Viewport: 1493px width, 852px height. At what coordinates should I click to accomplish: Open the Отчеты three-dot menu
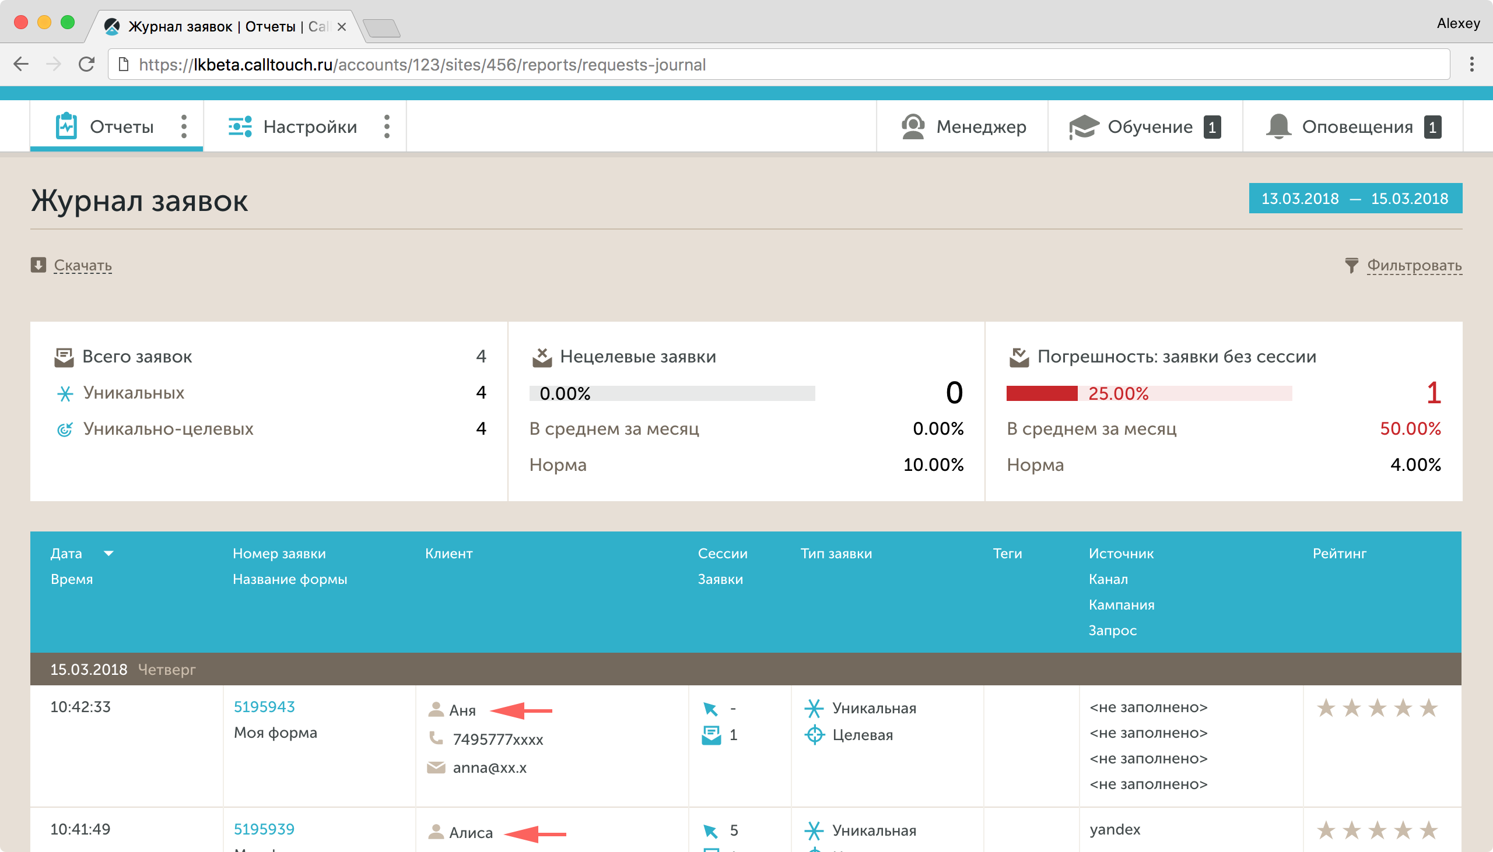(184, 126)
